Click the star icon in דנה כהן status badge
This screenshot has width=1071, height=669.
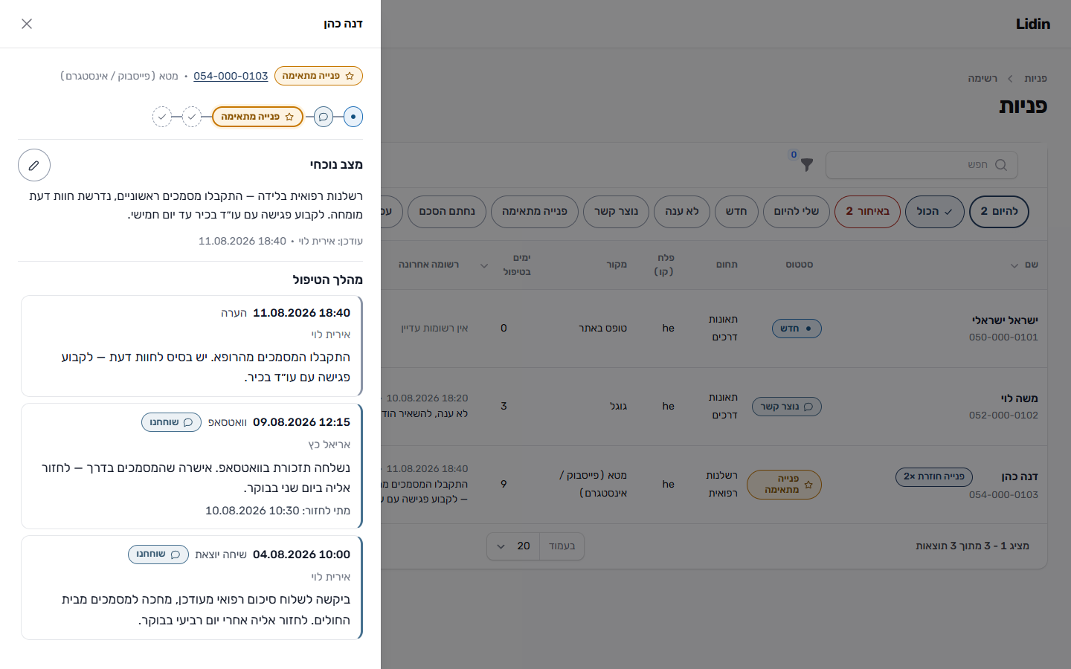pos(808,485)
